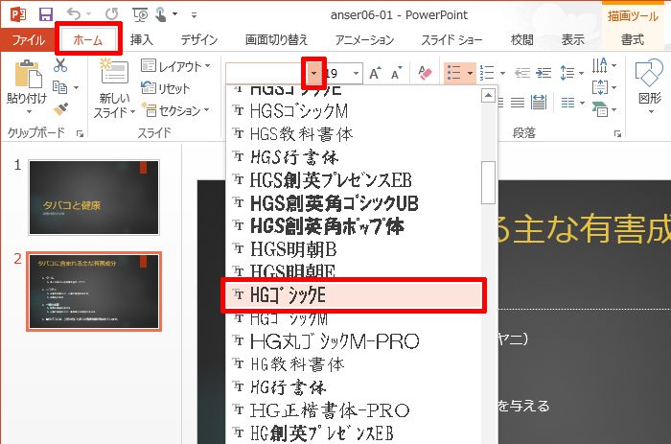Image resolution: width=671 pixels, height=444 pixels.
Task: Click the touch/mouse mode icon
Action: (161, 14)
